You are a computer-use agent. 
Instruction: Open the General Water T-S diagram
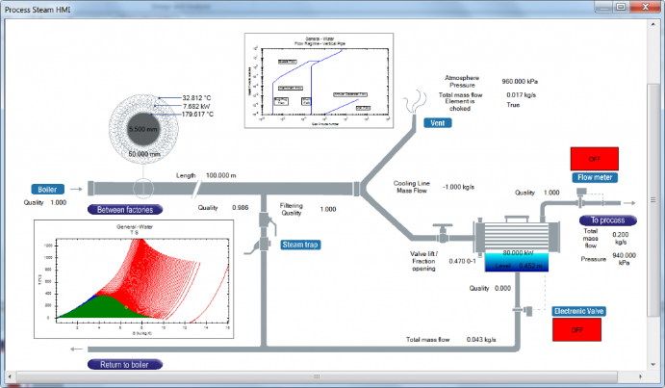[x=134, y=279]
